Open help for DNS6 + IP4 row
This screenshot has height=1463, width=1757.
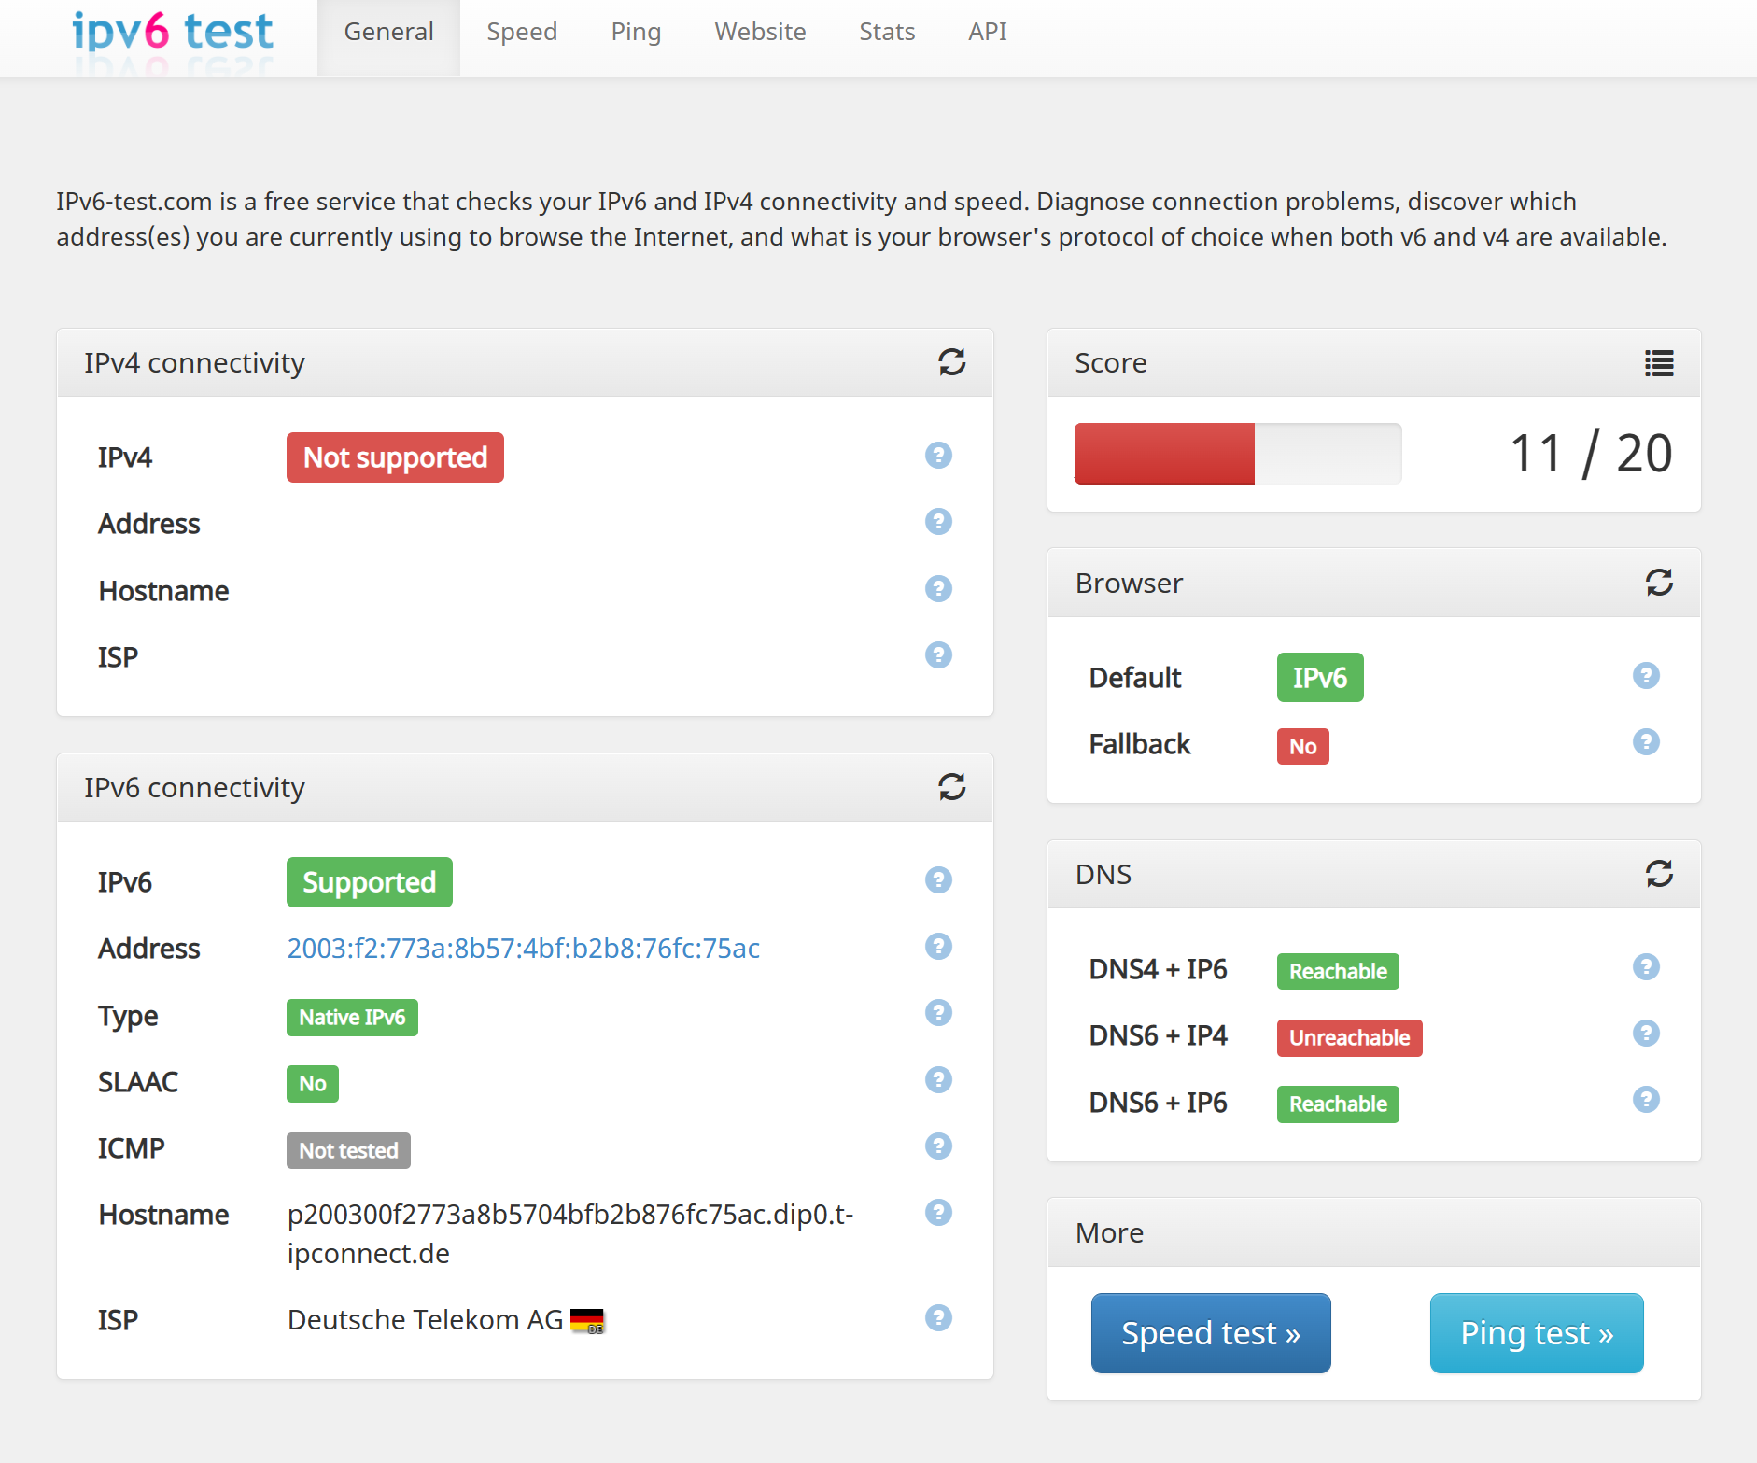click(1646, 1034)
